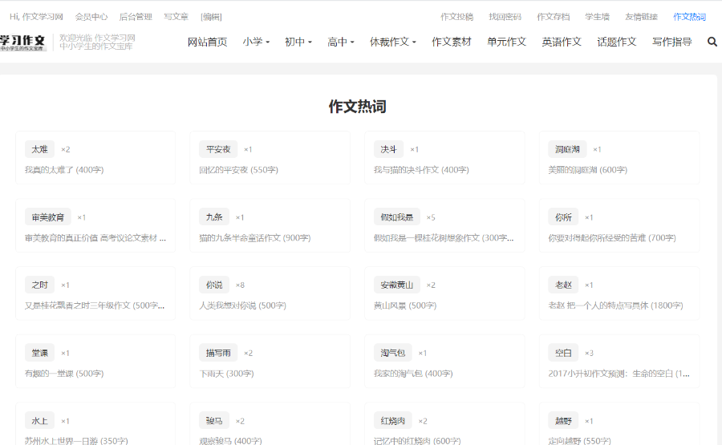Click the 决斗 tag

click(x=388, y=149)
